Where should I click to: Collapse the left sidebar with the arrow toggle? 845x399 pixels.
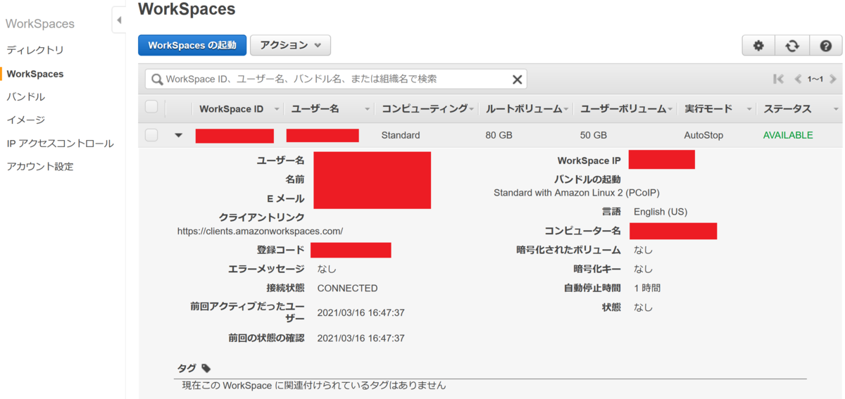coord(118,20)
